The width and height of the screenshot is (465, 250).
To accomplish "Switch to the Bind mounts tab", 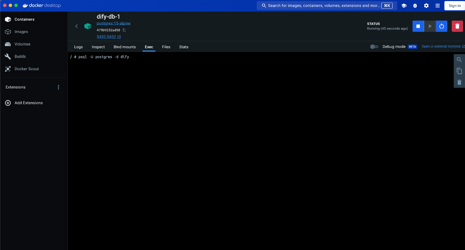I will pos(125,47).
